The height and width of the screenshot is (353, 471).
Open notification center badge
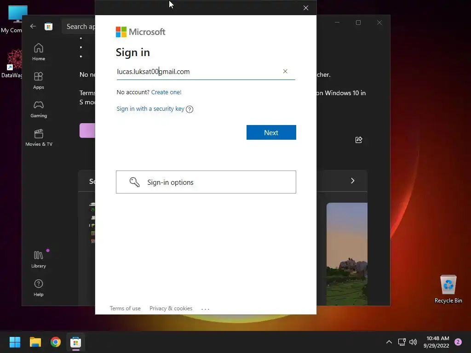pos(458,342)
